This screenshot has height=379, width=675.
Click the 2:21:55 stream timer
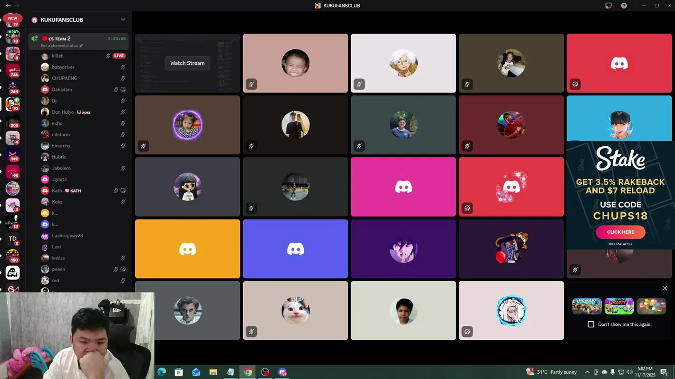pos(117,38)
